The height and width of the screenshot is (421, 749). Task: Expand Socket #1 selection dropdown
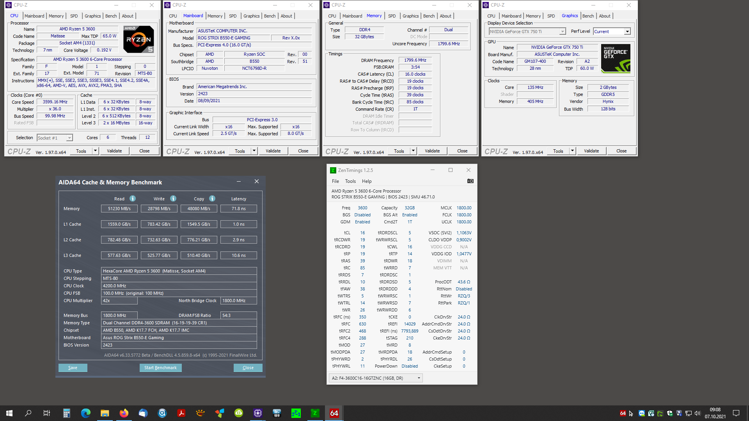coord(69,138)
